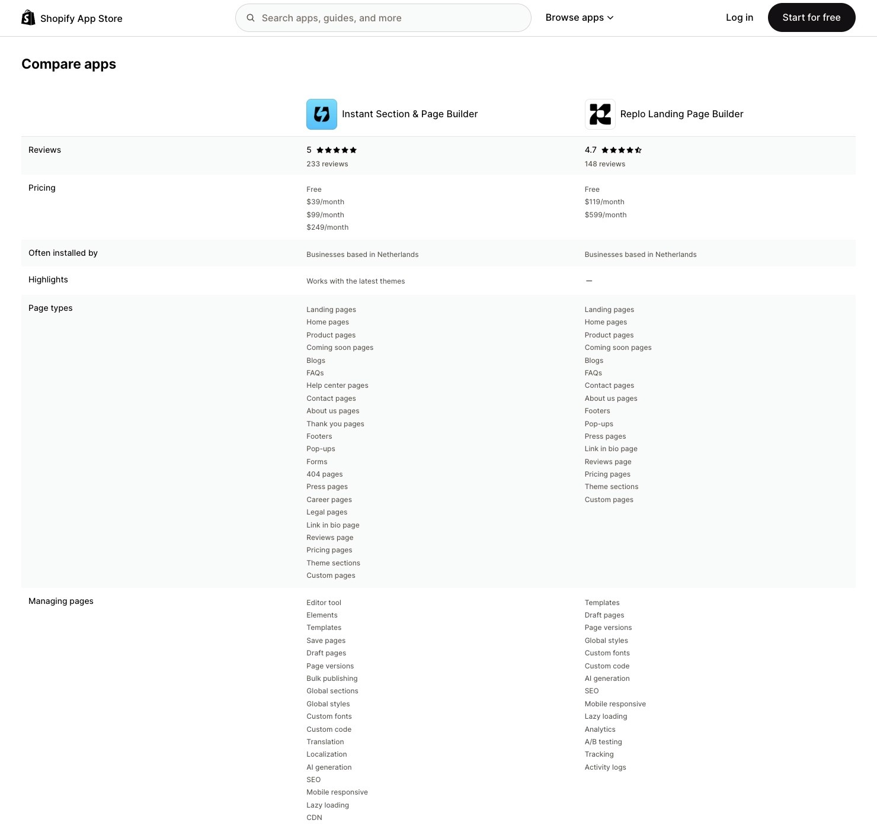The height and width of the screenshot is (836, 877).
Task: Click the 233 reviews count
Action: (327, 163)
